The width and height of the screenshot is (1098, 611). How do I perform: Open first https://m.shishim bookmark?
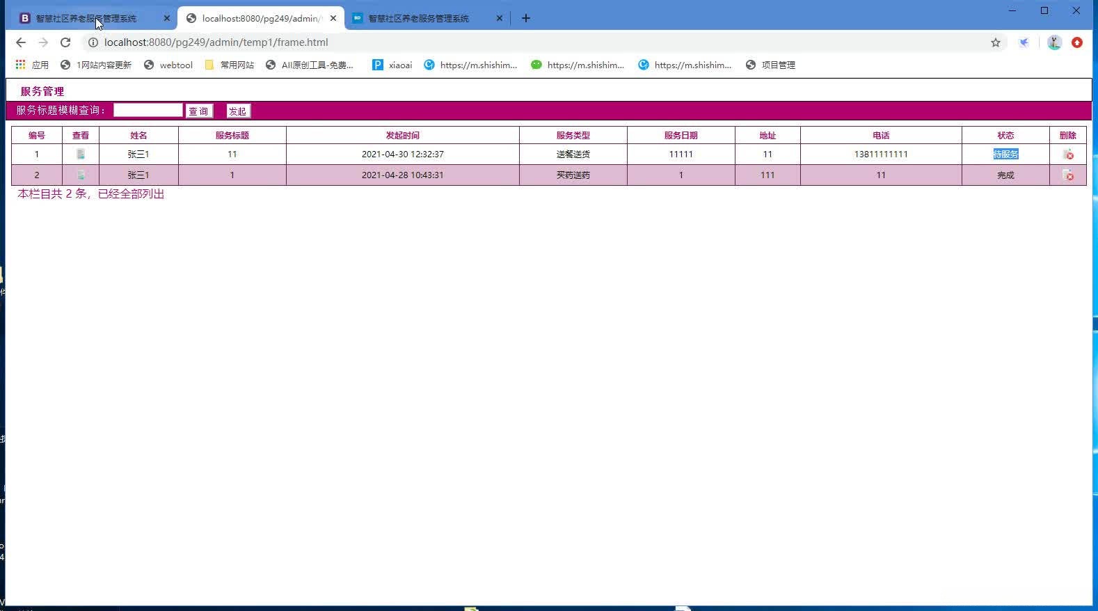click(x=470, y=65)
